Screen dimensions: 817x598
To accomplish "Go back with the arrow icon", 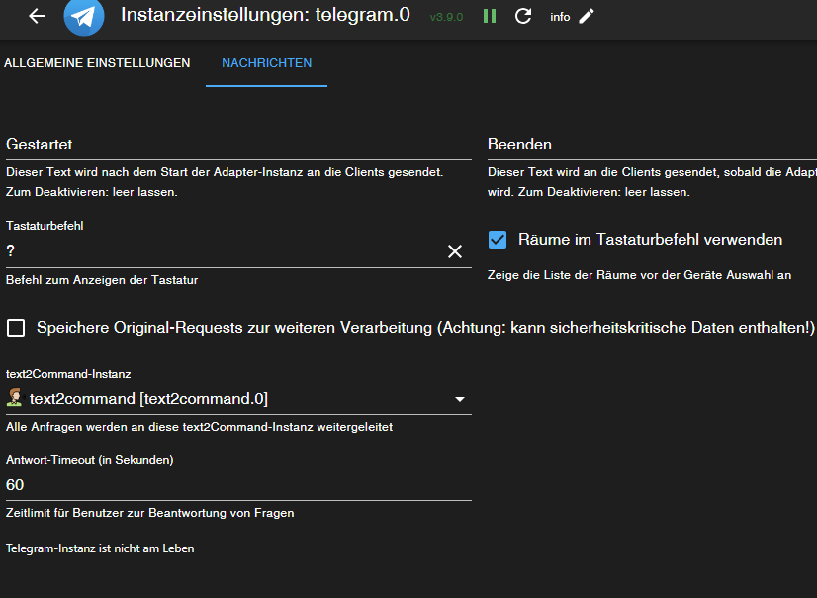I will pos(37,16).
